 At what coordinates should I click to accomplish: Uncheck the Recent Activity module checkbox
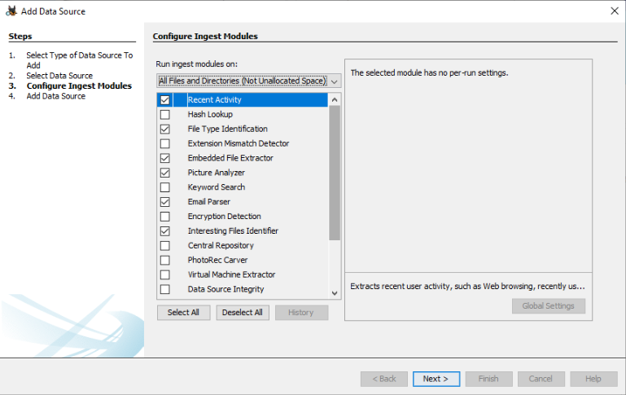click(165, 100)
